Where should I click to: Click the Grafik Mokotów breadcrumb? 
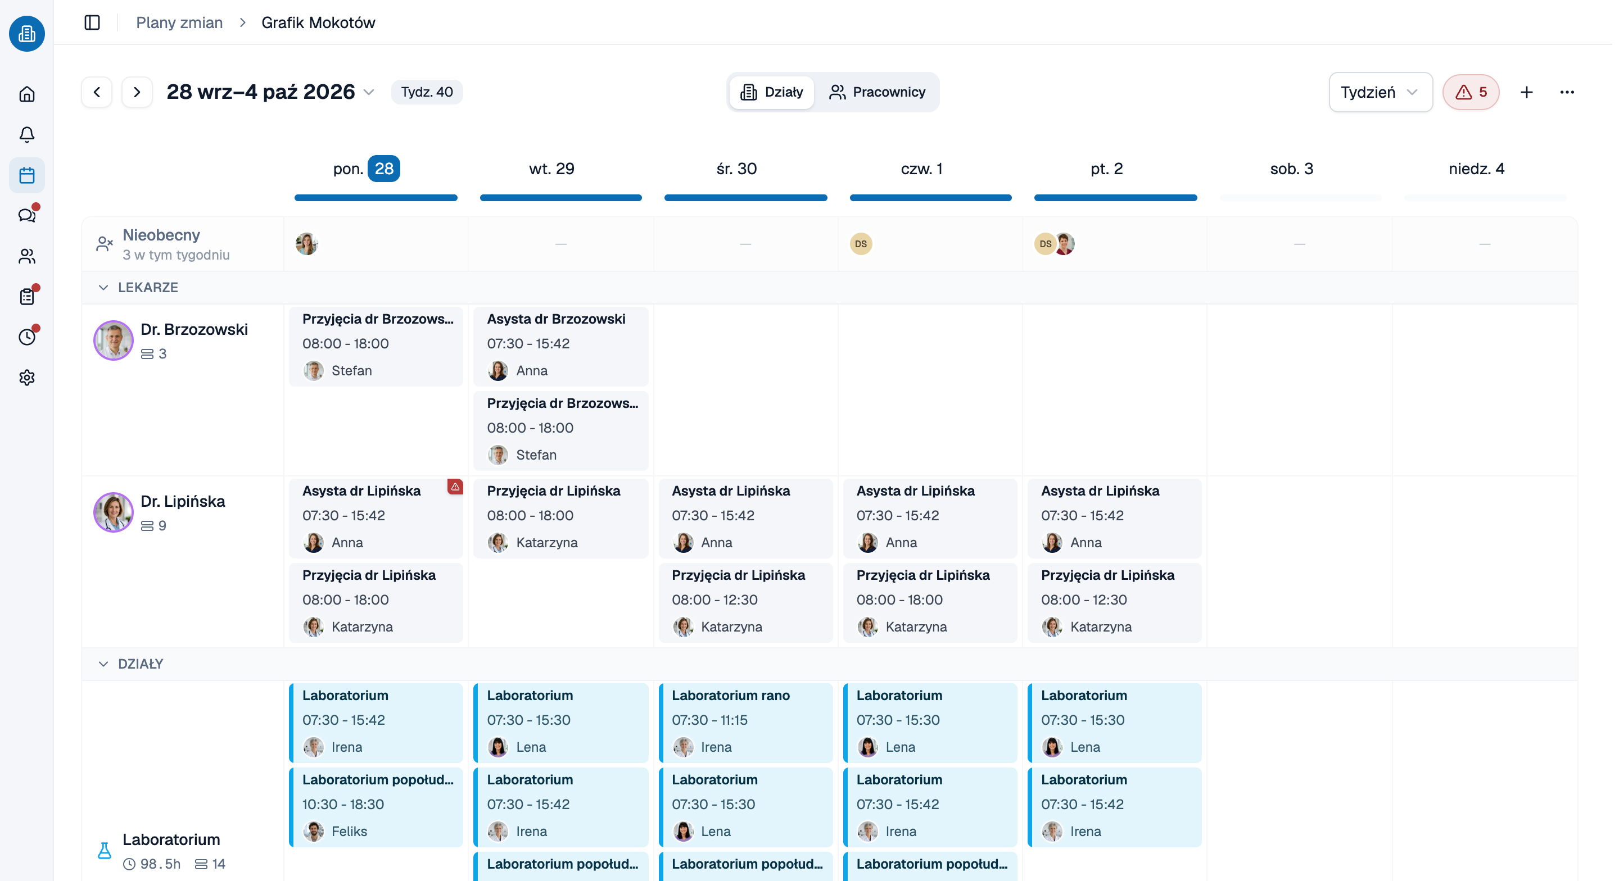pos(318,22)
